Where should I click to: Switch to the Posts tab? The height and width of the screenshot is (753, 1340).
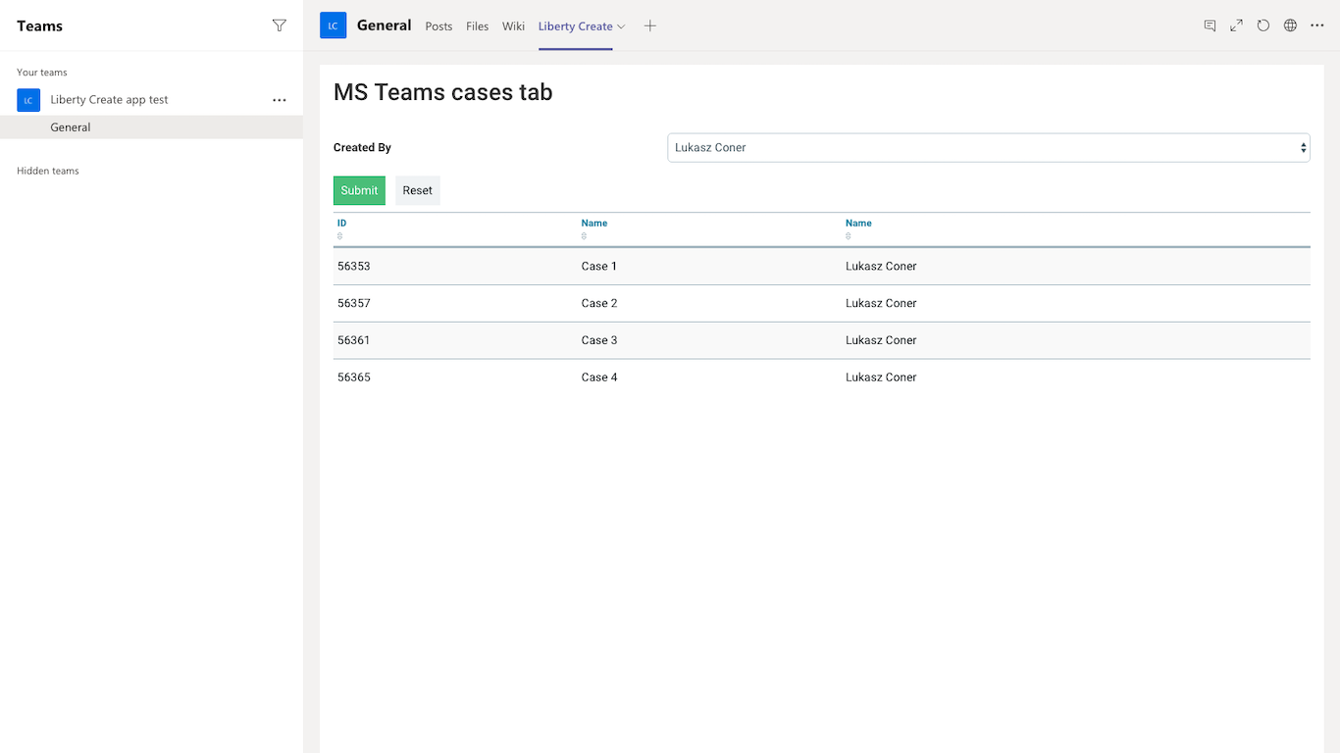pos(438,26)
